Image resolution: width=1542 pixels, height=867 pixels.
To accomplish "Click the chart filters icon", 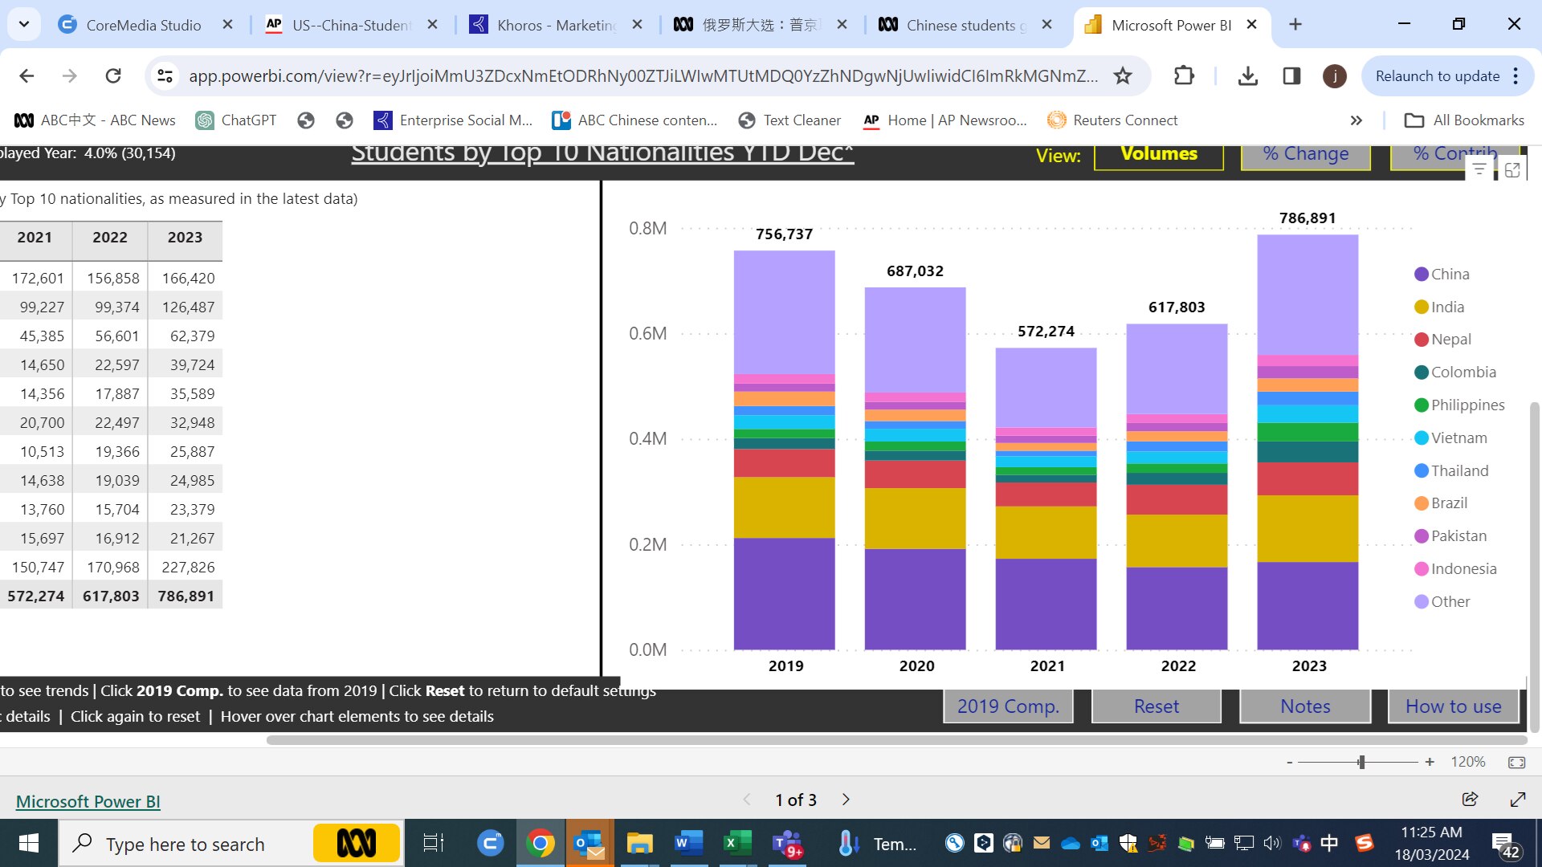I will tap(1479, 170).
